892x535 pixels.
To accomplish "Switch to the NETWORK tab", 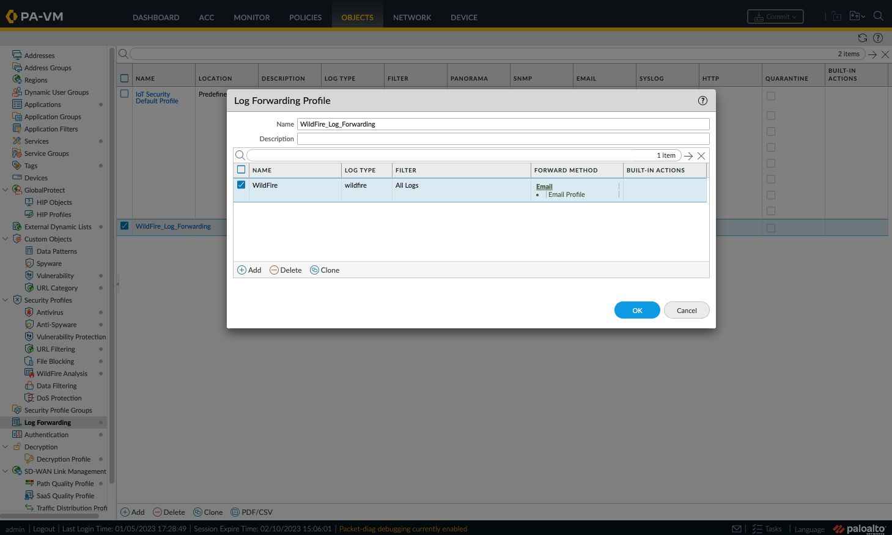I will 412,17.
